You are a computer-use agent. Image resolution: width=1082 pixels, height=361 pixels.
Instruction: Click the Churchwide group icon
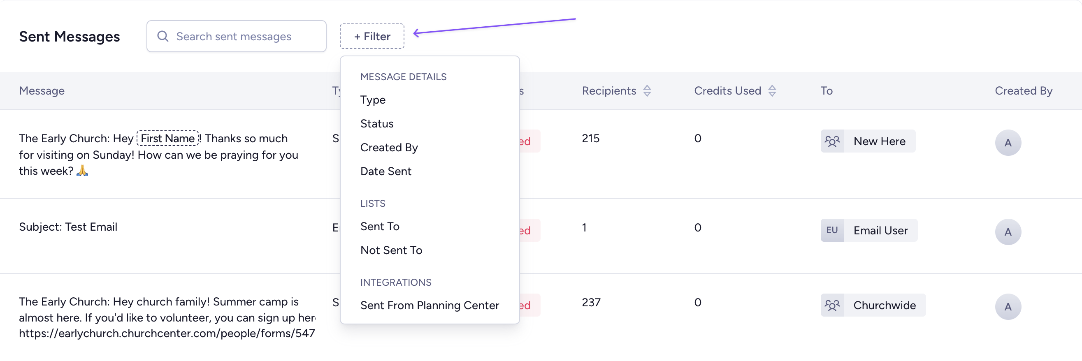832,305
